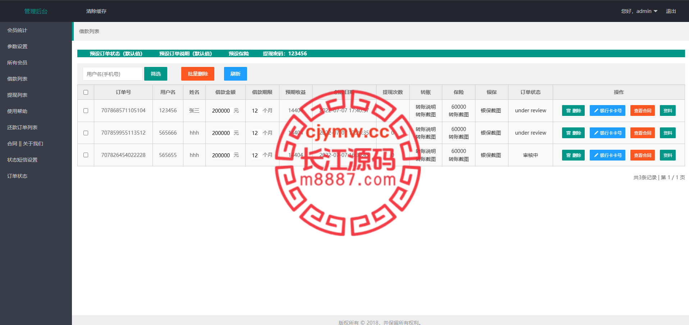The width and height of the screenshot is (689, 325).
Task: Click the 借款列表 breadcrumb title
Action: coord(89,31)
